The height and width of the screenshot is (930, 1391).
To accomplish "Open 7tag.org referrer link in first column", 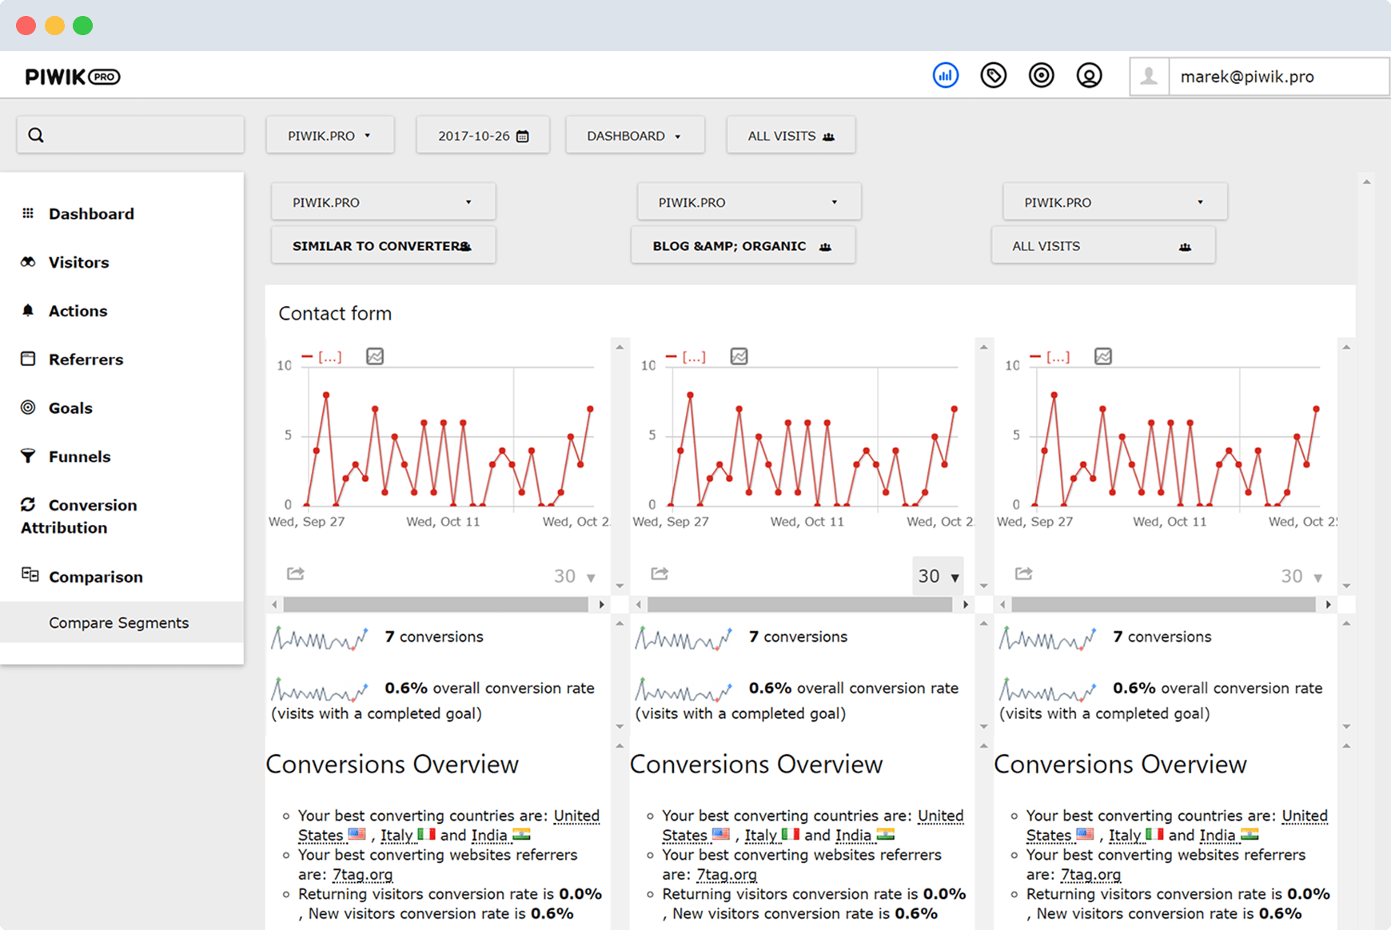I will click(362, 874).
